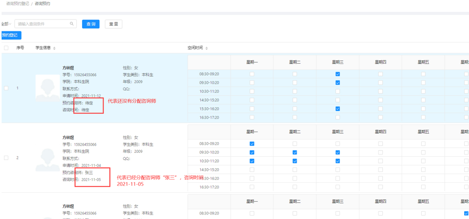Open 咨询预约登记 breadcrumb link
Viewport: 469px width, 219px height.
pos(18,4)
